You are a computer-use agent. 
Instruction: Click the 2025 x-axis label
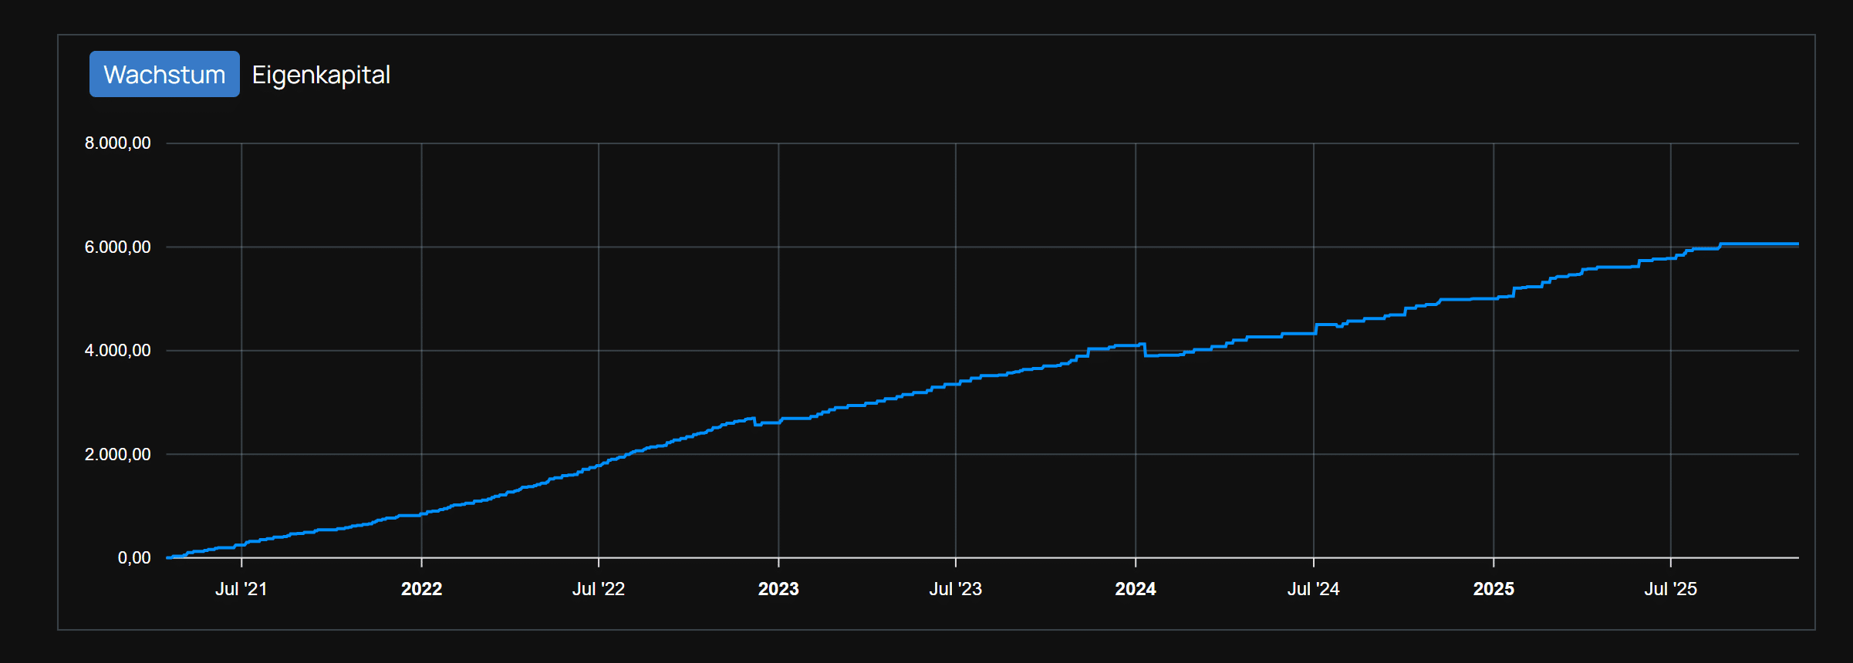coord(1493,589)
